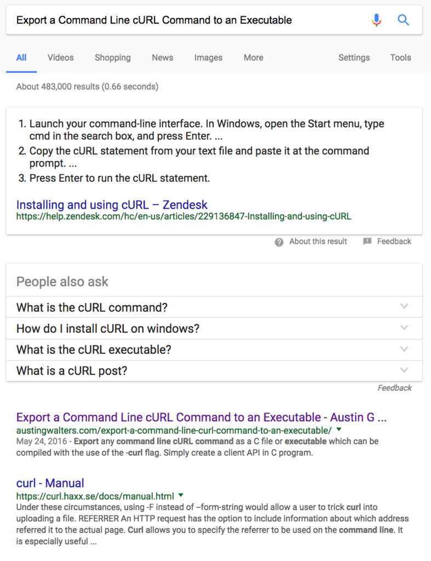The height and width of the screenshot is (561, 431).
Task: Open 'Installing and using cURL – Zendesk' link
Action: click(112, 205)
